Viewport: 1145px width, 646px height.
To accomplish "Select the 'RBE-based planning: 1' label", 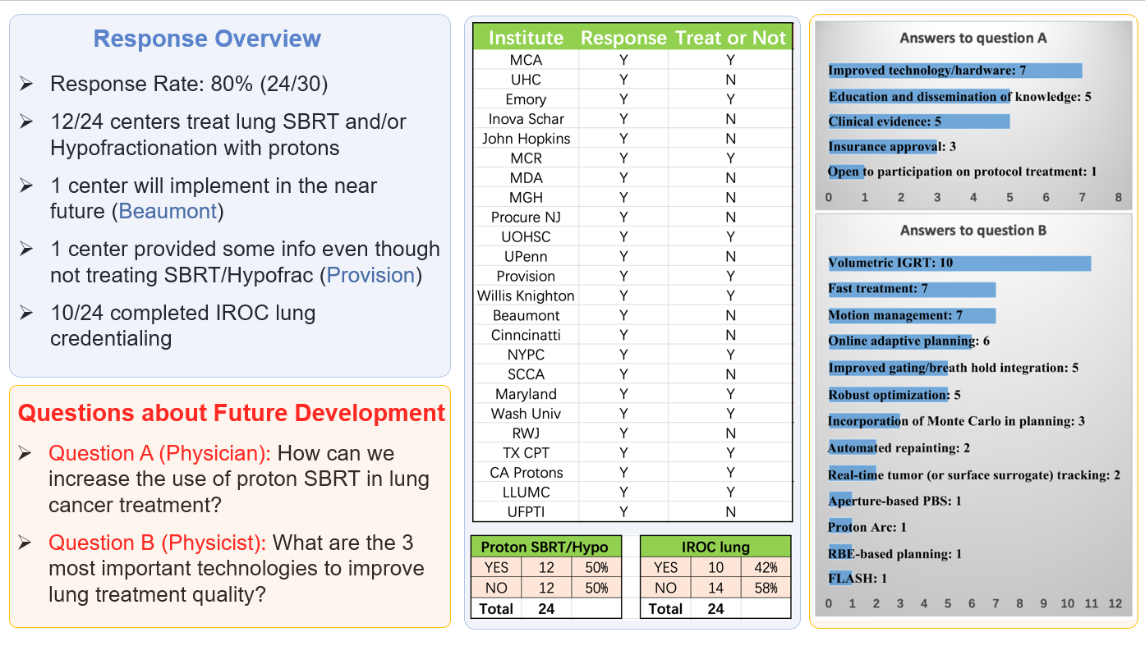I will [894, 554].
